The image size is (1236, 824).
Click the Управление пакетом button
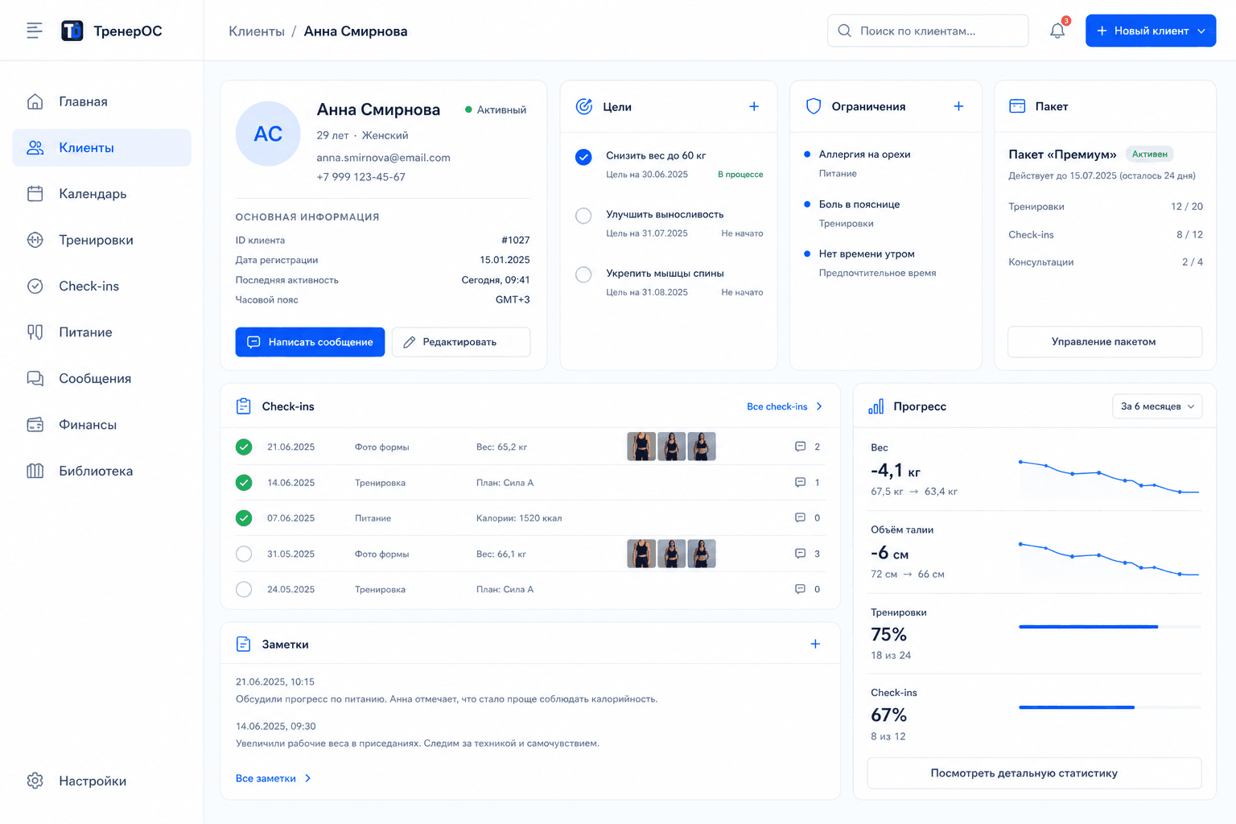[x=1105, y=342]
